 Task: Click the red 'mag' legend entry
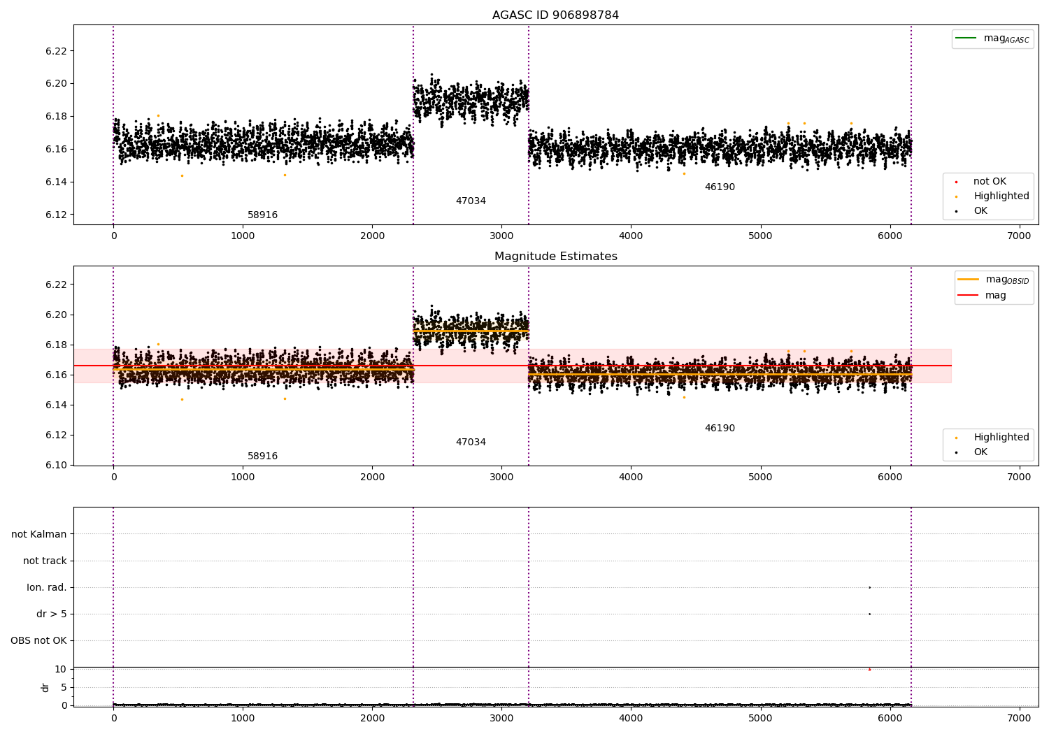982,295
